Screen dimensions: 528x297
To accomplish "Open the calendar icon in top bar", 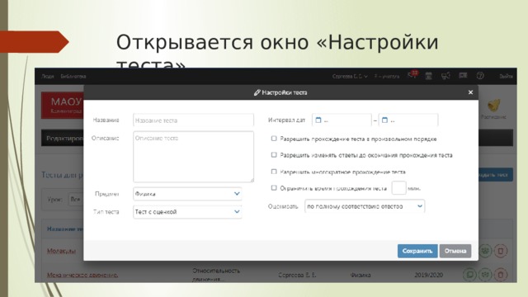I will [429, 76].
